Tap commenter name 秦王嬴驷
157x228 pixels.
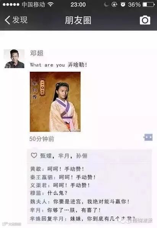tap(42, 177)
